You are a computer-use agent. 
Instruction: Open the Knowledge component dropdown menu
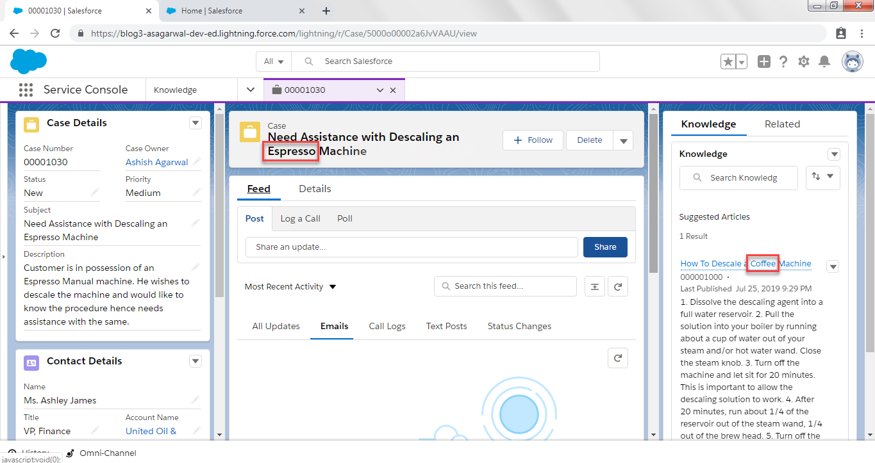tap(834, 154)
